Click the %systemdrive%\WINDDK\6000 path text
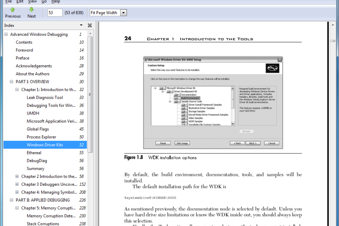339x226 pixels. (x=150, y=198)
